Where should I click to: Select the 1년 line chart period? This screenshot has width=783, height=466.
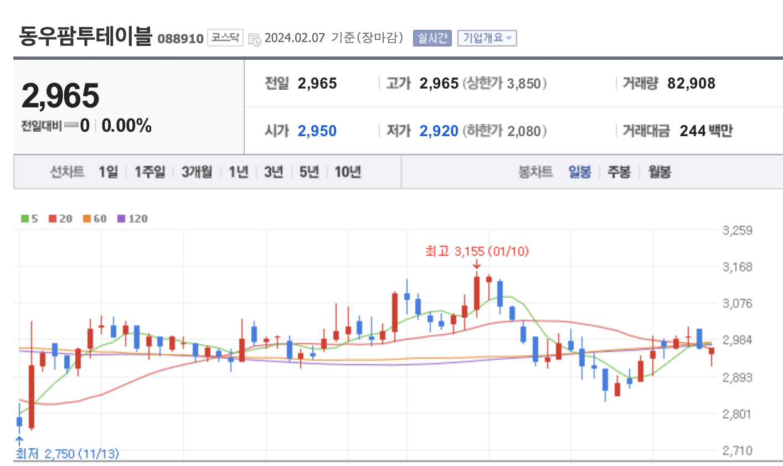pyautogui.click(x=239, y=172)
